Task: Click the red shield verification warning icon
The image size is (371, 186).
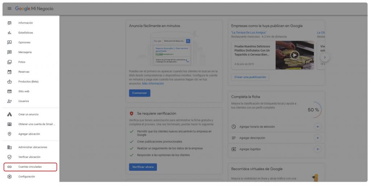Action: [132, 113]
